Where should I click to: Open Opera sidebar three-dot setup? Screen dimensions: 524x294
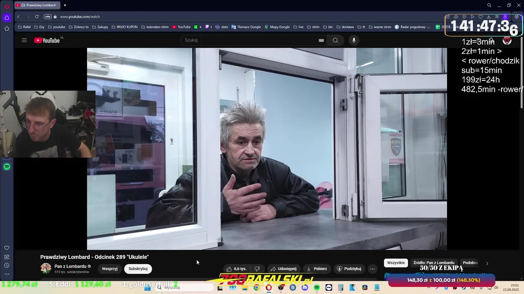coord(7,274)
